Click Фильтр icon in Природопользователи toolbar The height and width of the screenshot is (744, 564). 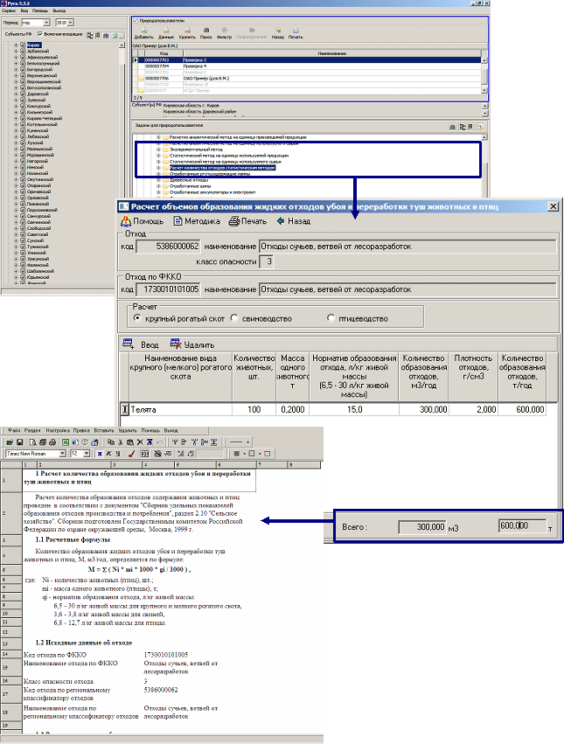[x=224, y=31]
